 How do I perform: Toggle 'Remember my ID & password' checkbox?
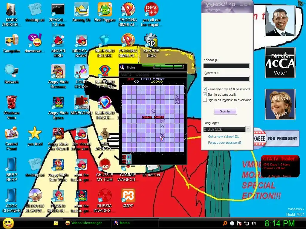(205, 89)
